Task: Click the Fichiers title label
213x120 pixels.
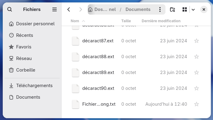Action: click(32, 9)
